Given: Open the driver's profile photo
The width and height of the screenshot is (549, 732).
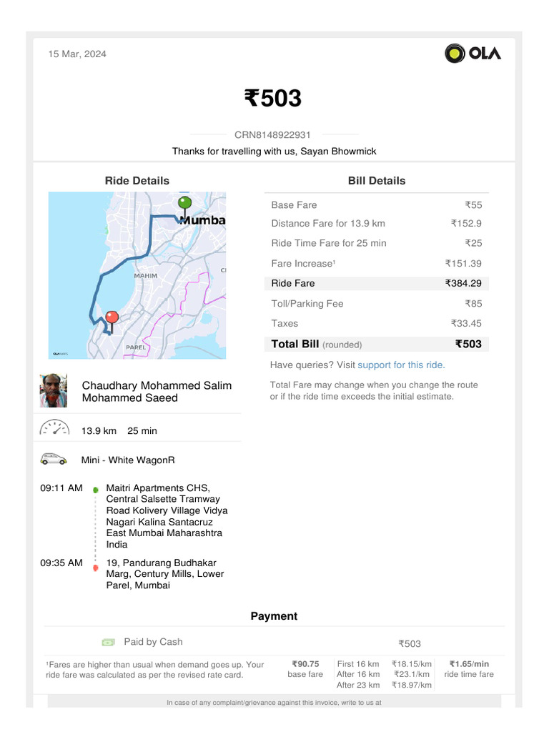Looking at the screenshot, I should pyautogui.click(x=54, y=391).
